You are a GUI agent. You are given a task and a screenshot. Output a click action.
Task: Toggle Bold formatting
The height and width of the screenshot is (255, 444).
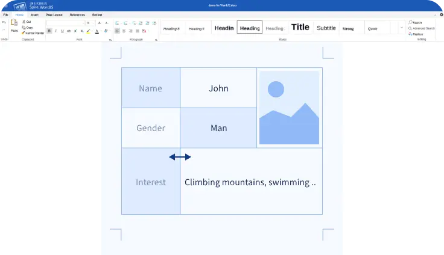tap(49, 31)
